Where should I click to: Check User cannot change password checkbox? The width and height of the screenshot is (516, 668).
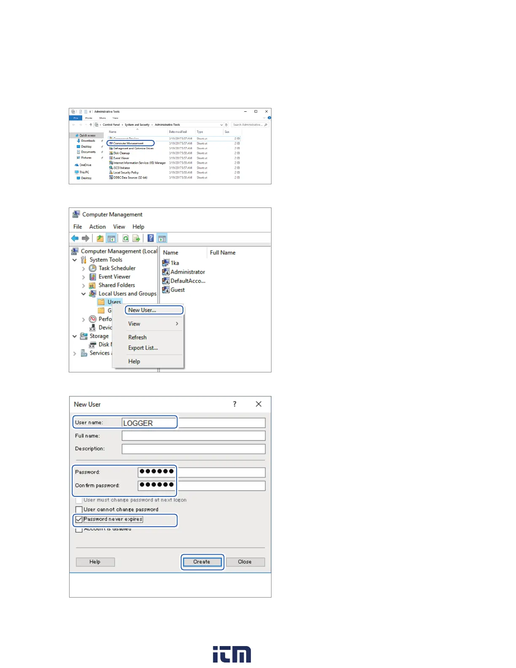(x=79, y=509)
